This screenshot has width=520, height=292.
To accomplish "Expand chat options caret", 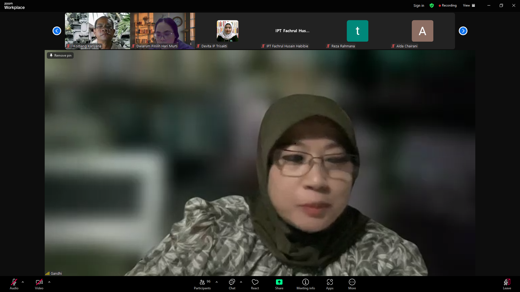I will click(x=241, y=282).
